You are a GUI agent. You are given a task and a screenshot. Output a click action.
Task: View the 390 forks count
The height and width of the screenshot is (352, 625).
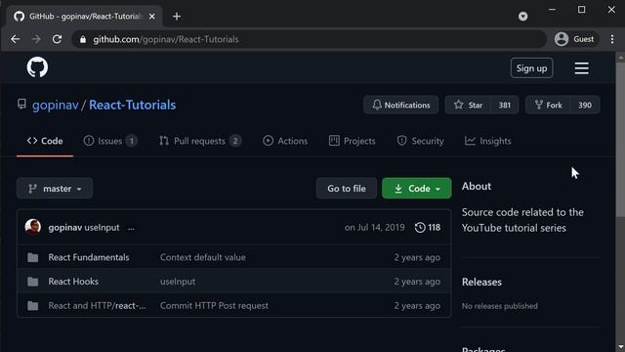[x=585, y=105]
